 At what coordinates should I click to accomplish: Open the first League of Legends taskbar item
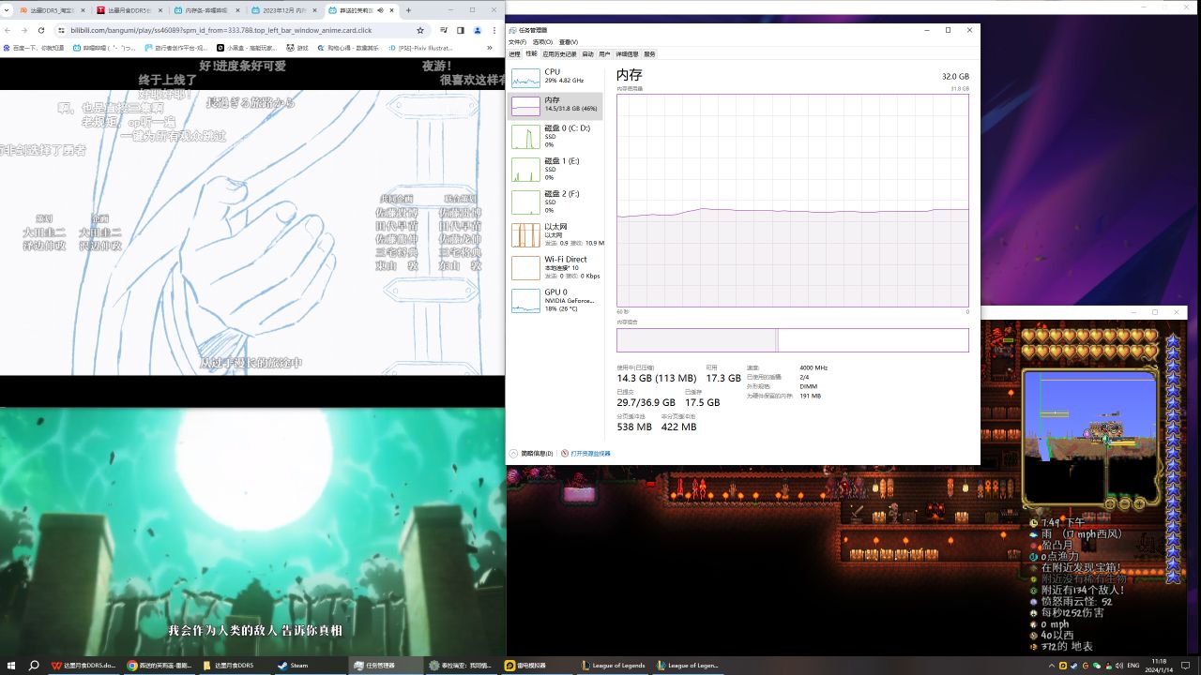point(614,666)
